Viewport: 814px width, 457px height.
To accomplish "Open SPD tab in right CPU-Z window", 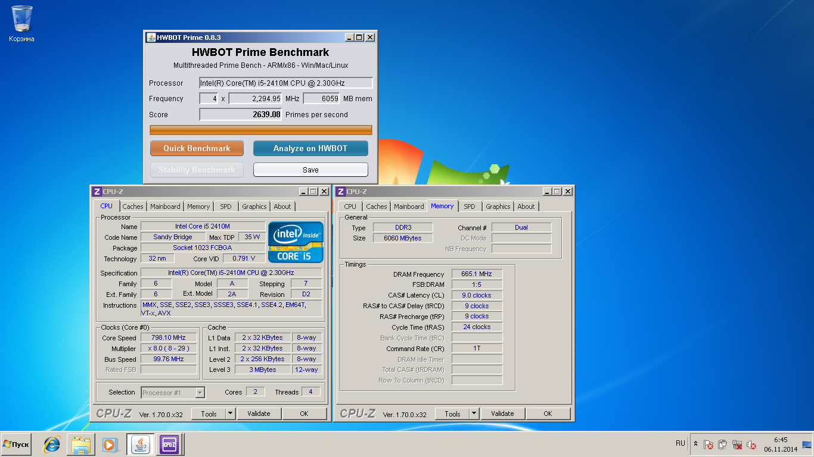I will pyautogui.click(x=470, y=206).
